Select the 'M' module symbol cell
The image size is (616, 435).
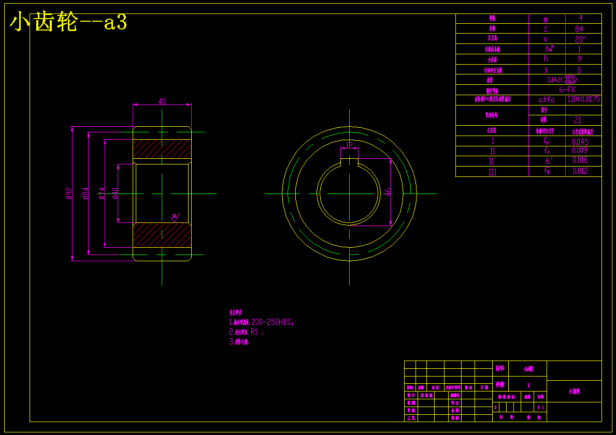click(546, 20)
